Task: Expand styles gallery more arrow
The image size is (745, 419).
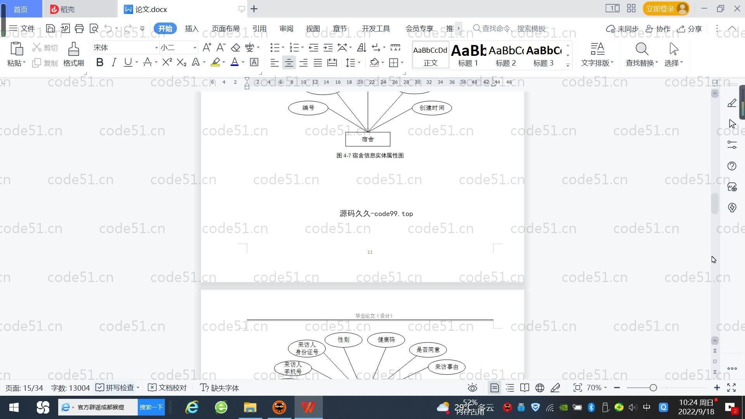Action: click(x=568, y=65)
